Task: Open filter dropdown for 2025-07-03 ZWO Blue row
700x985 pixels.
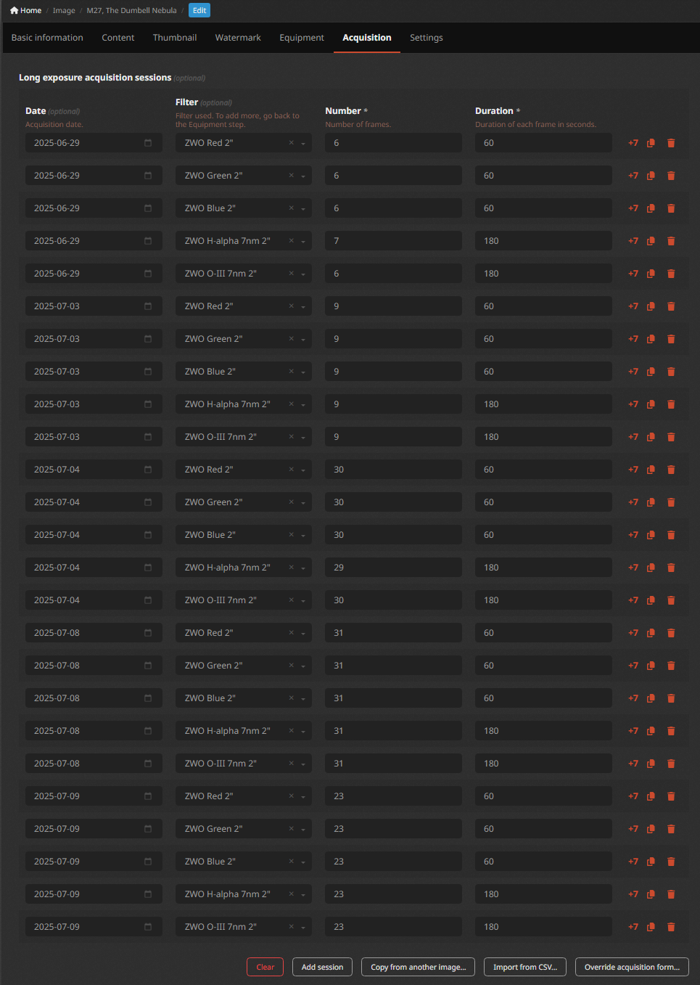Action: [303, 372]
